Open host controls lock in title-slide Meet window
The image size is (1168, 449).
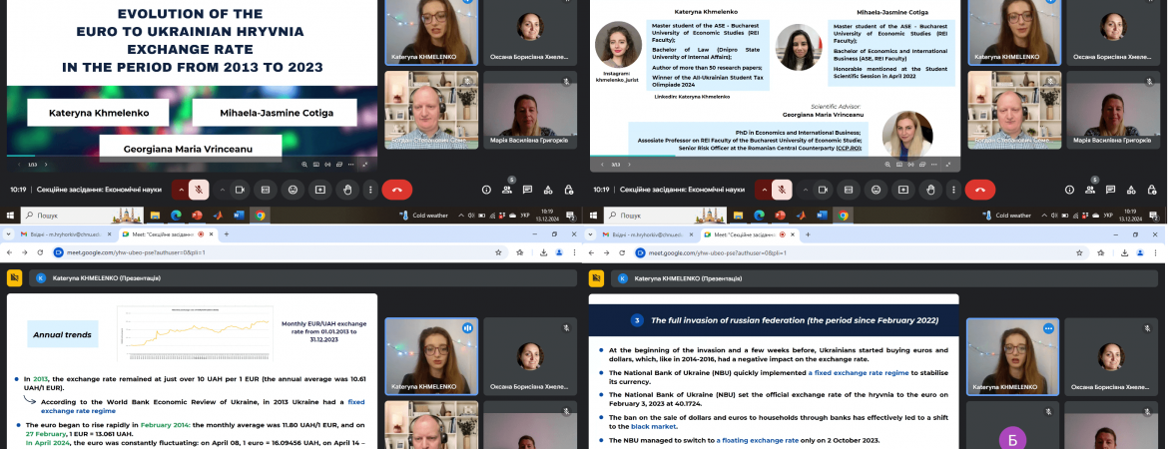pos(568,190)
